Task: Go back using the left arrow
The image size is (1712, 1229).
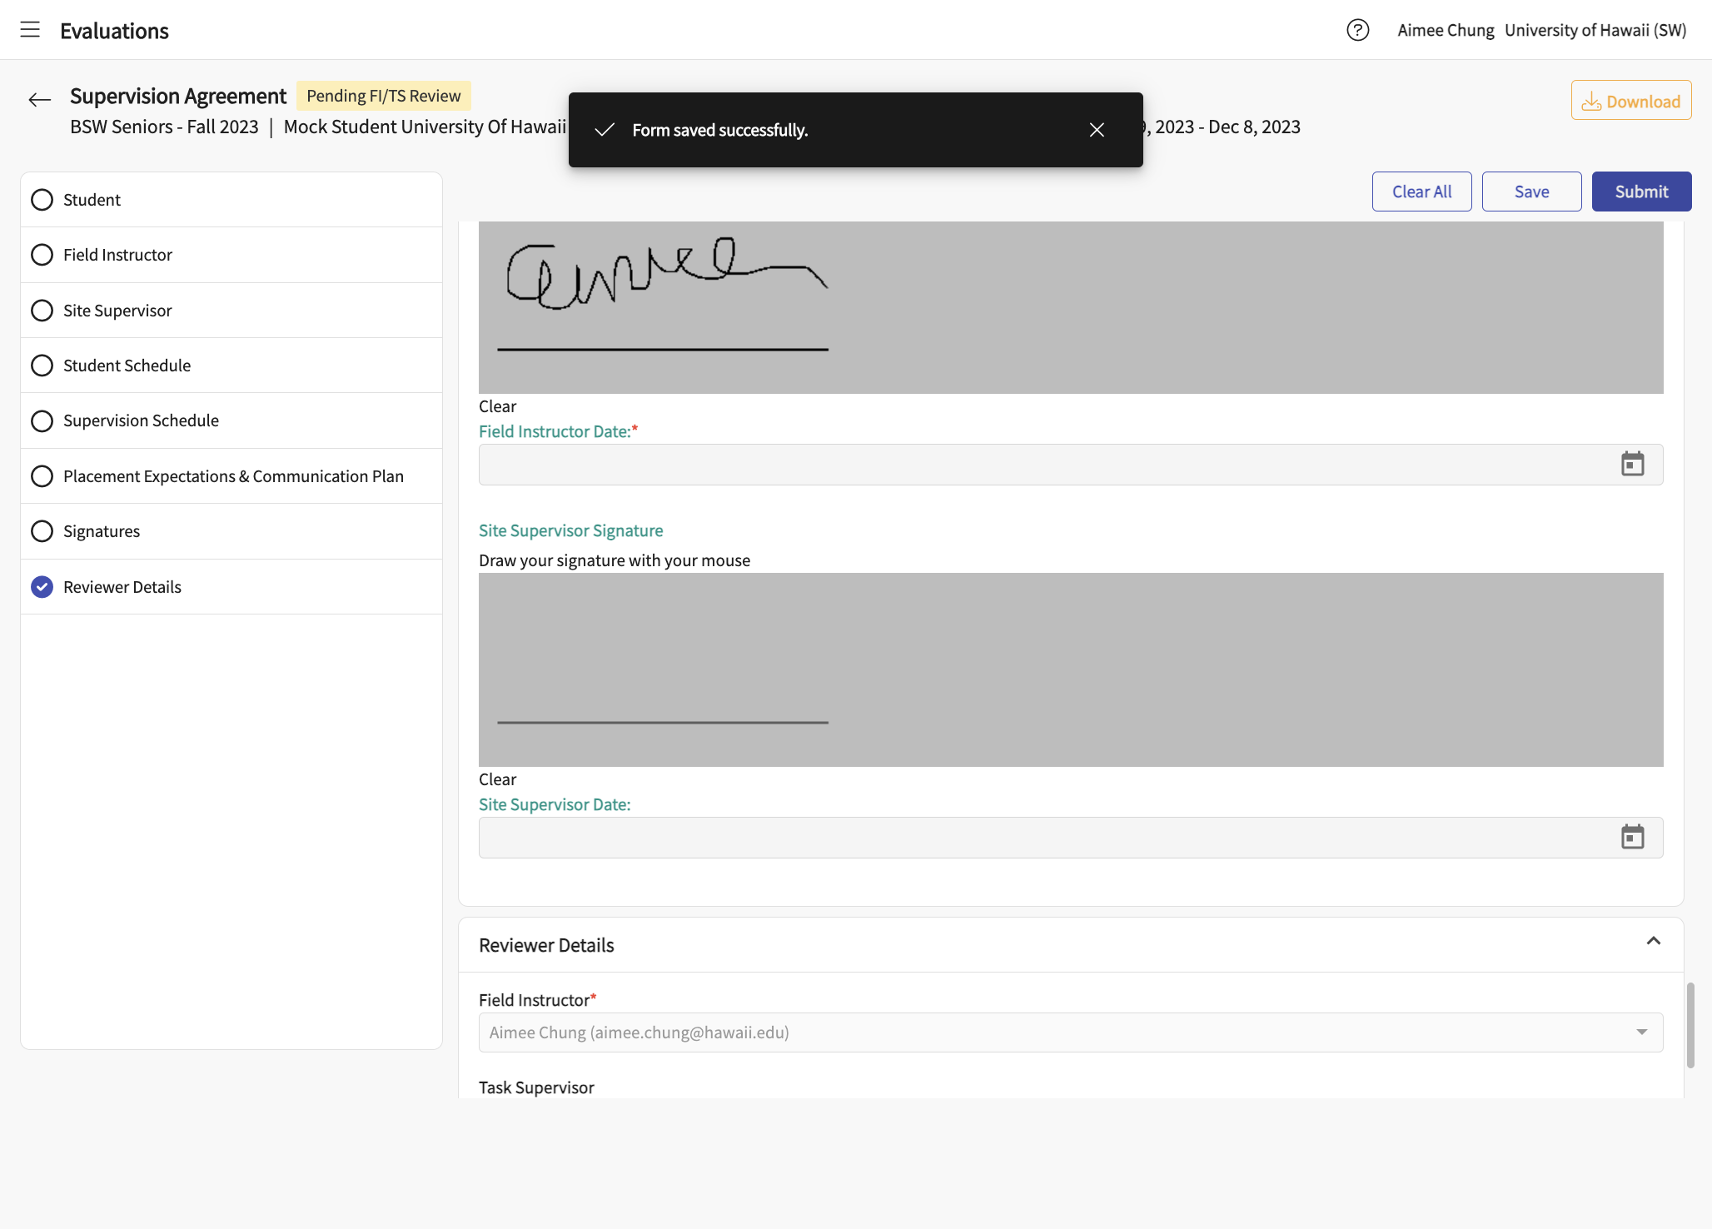Action: 39,100
